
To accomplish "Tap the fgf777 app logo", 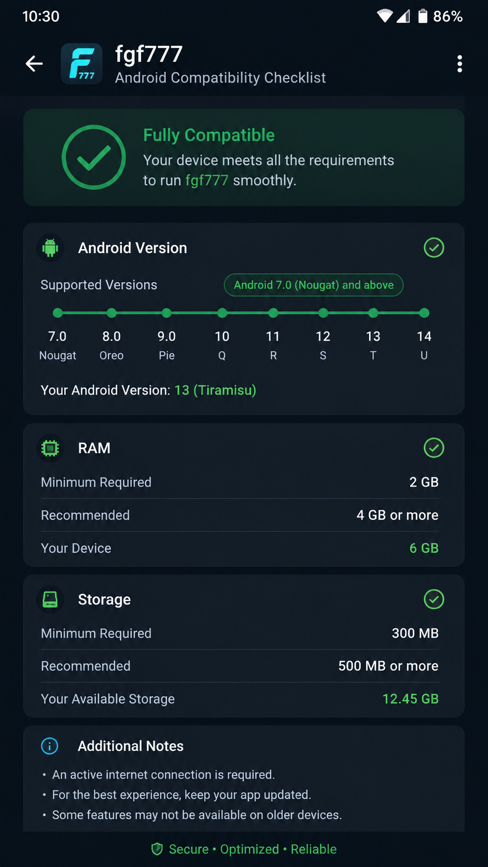I will [x=81, y=64].
